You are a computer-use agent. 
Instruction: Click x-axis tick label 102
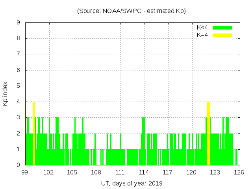[x=48, y=172]
